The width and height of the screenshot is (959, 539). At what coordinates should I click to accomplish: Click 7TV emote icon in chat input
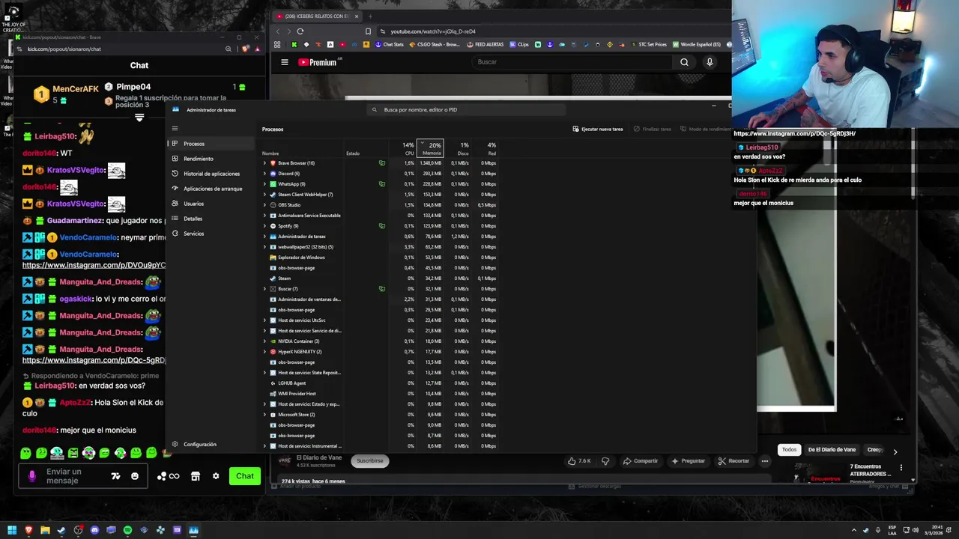coord(115,476)
